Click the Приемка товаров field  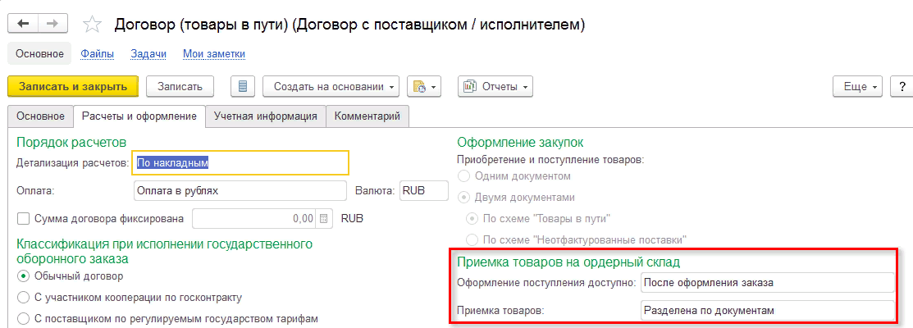pos(766,311)
